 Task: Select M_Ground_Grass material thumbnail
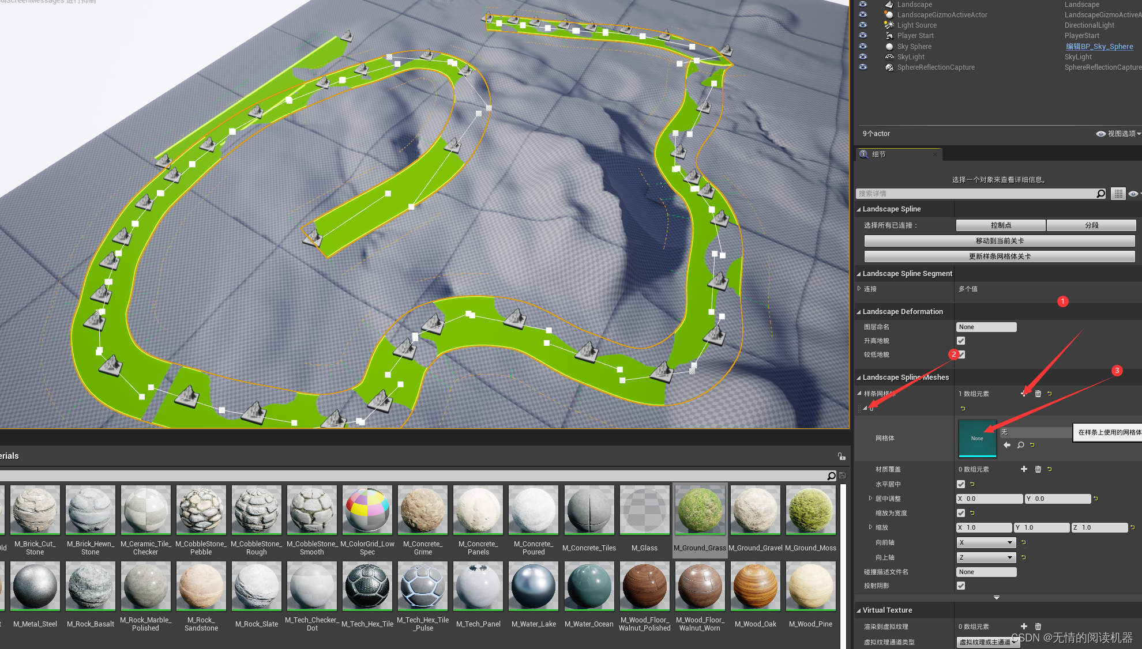(x=700, y=510)
